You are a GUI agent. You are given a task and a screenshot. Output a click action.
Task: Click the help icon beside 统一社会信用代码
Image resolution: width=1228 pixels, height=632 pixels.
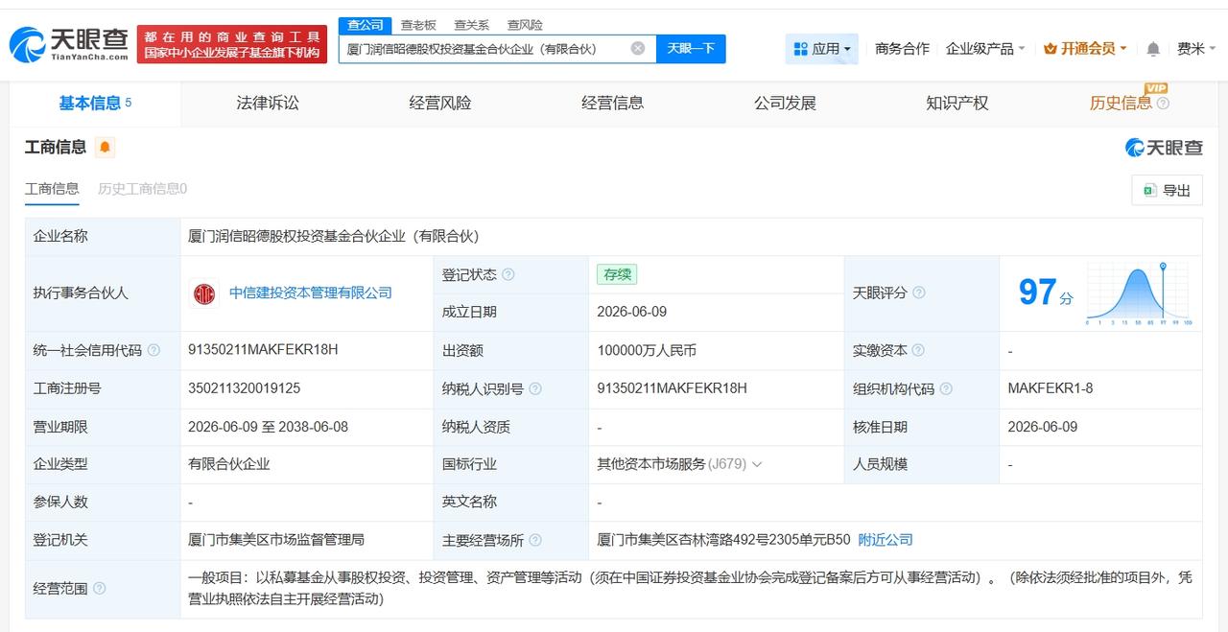pos(153,350)
